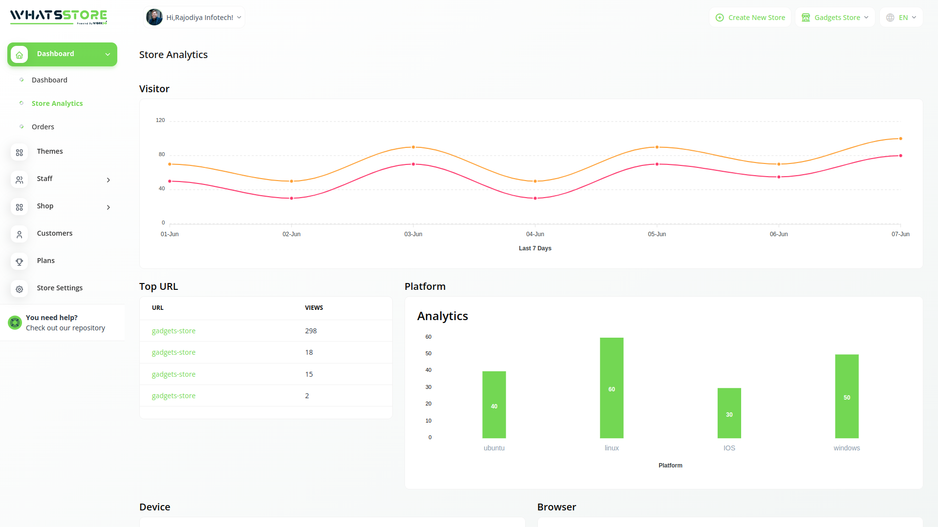Click the Dashboard home icon in sidebar
Viewport: 938px width, 527px height.
tap(20, 55)
